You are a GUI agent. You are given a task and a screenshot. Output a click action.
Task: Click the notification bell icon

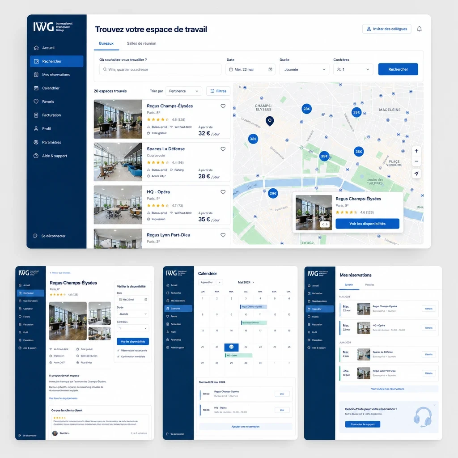(419, 29)
